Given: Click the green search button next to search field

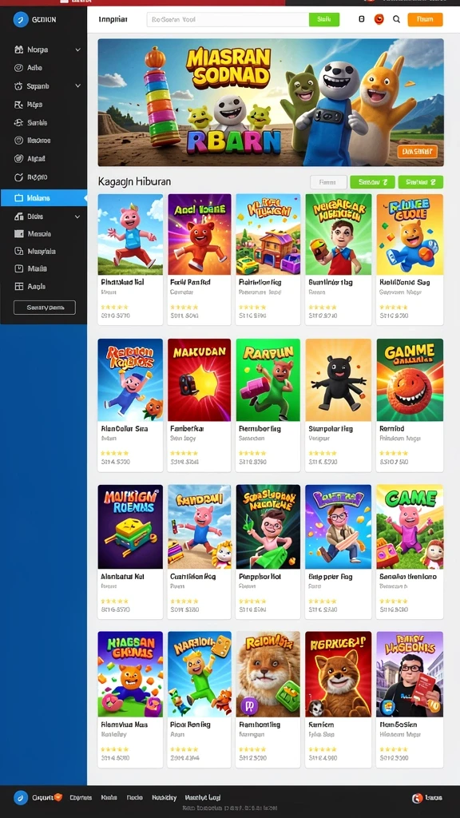Looking at the screenshot, I should tap(324, 19).
